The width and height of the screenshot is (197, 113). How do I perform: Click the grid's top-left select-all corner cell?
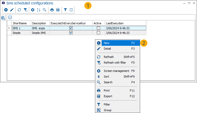9,23
